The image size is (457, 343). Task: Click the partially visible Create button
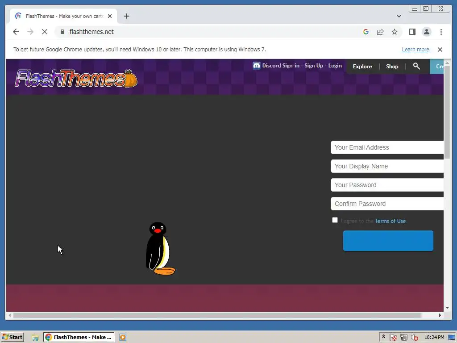click(436, 67)
